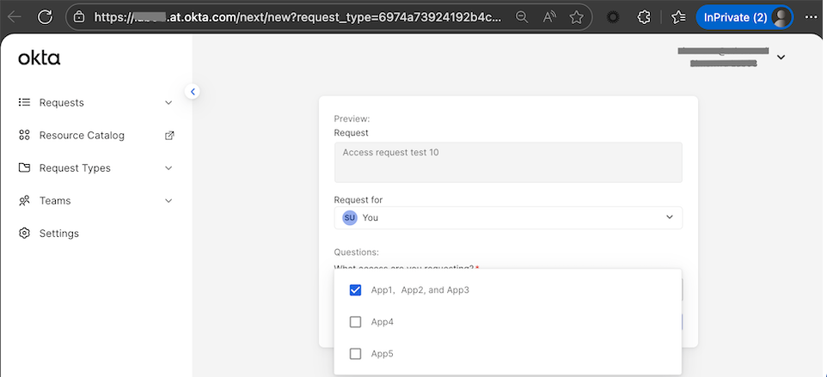Image resolution: width=827 pixels, height=377 pixels.
Task: Click the Resource Catalog grid icon
Action: pos(24,136)
